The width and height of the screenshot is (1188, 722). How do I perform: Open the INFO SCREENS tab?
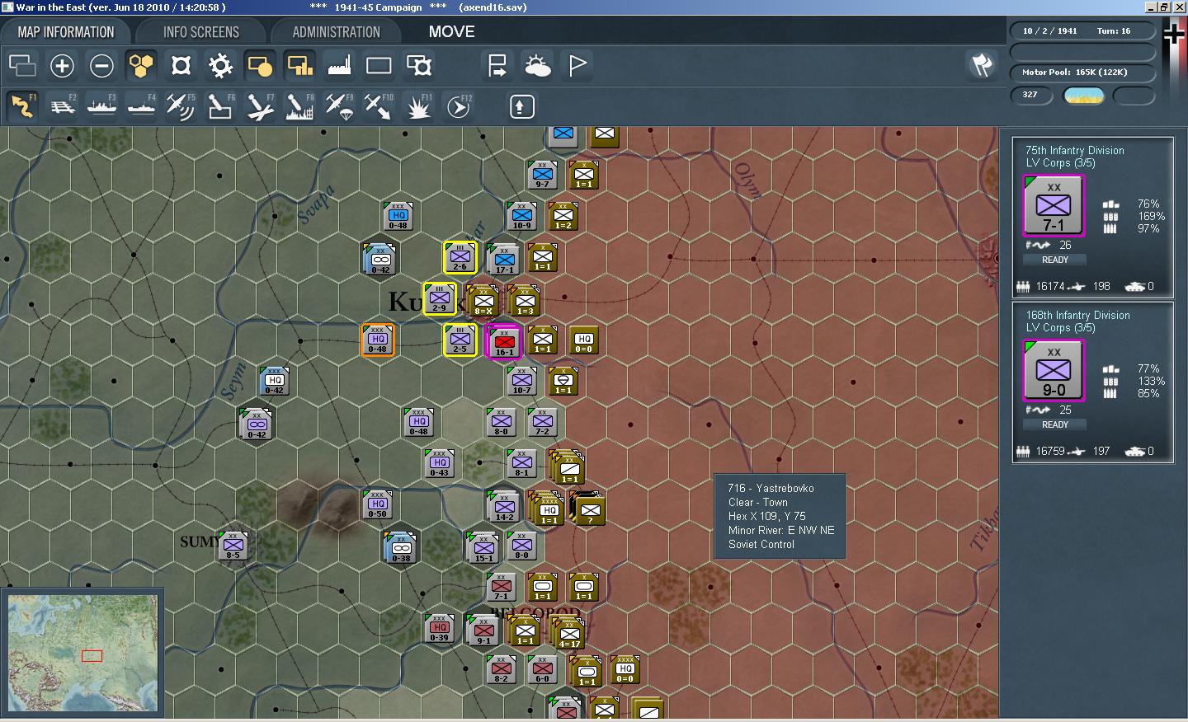pyautogui.click(x=201, y=32)
